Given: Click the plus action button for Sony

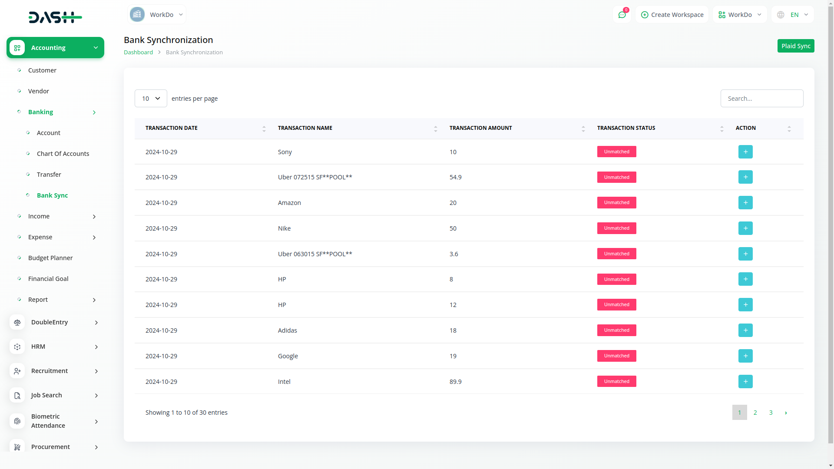Looking at the screenshot, I should pos(745,152).
